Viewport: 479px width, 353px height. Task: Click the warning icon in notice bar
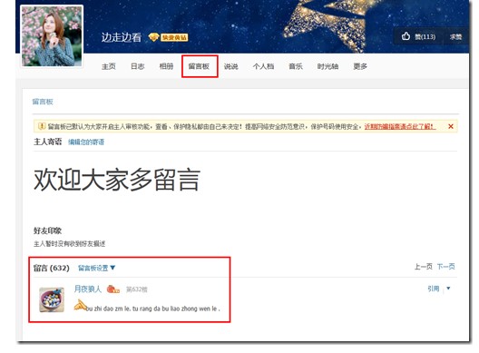pyautogui.click(x=42, y=126)
